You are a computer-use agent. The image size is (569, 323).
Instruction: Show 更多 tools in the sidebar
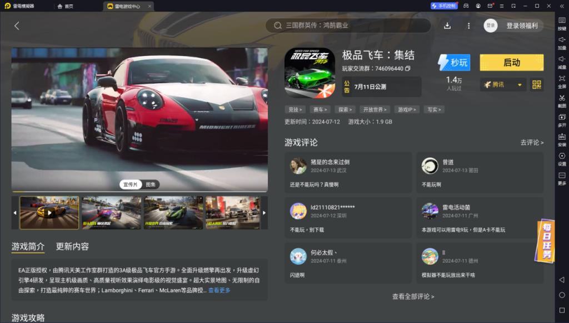pos(562,178)
